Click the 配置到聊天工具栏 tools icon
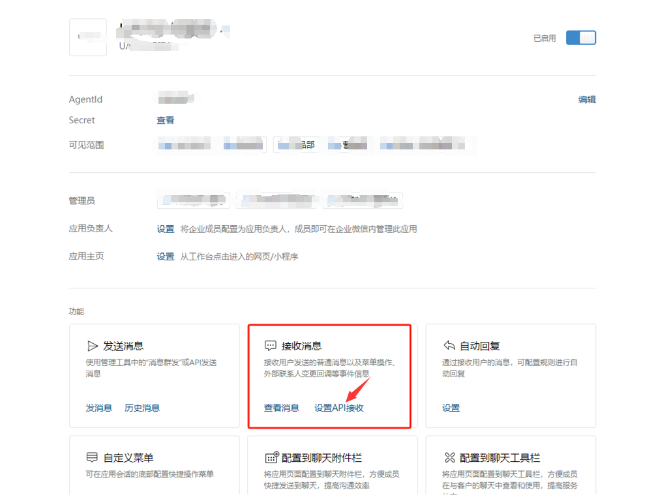This screenshot has height=501, width=656. 449,458
